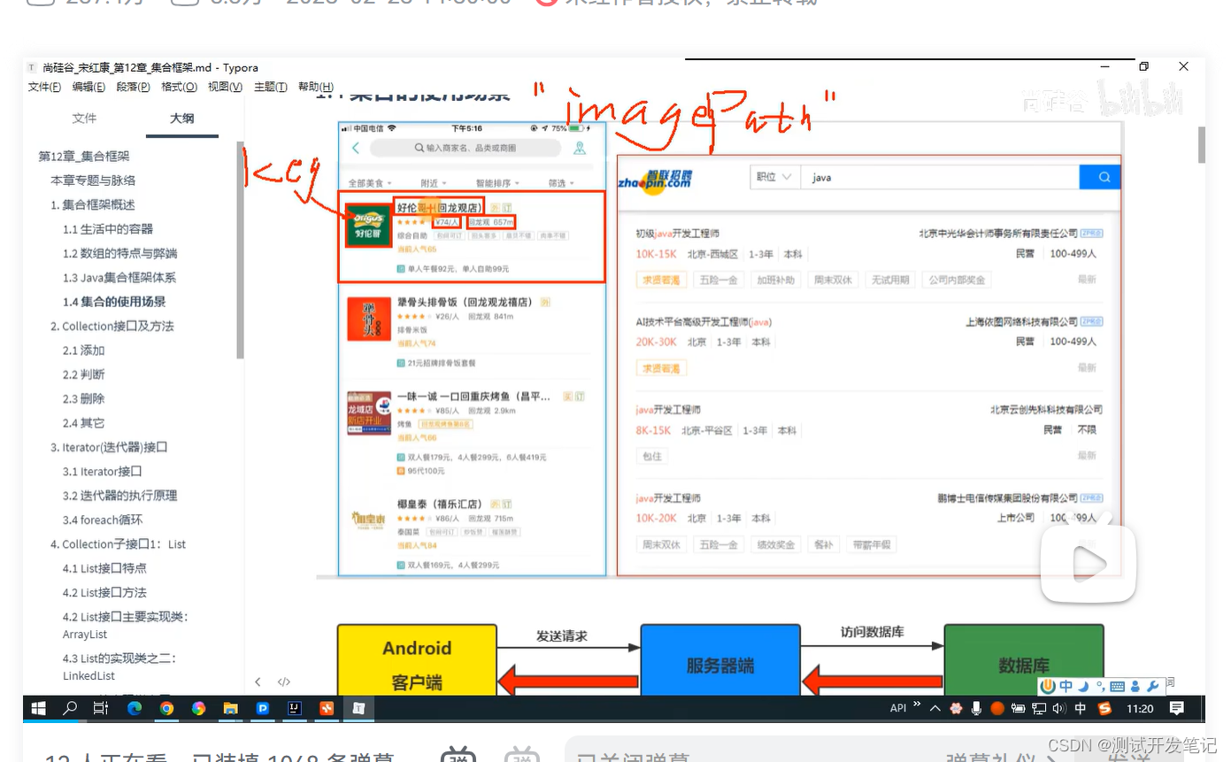This screenshot has height=762, width=1231.
Task: Go to outline entry 1.1 生活中的容器
Action: [107, 229]
